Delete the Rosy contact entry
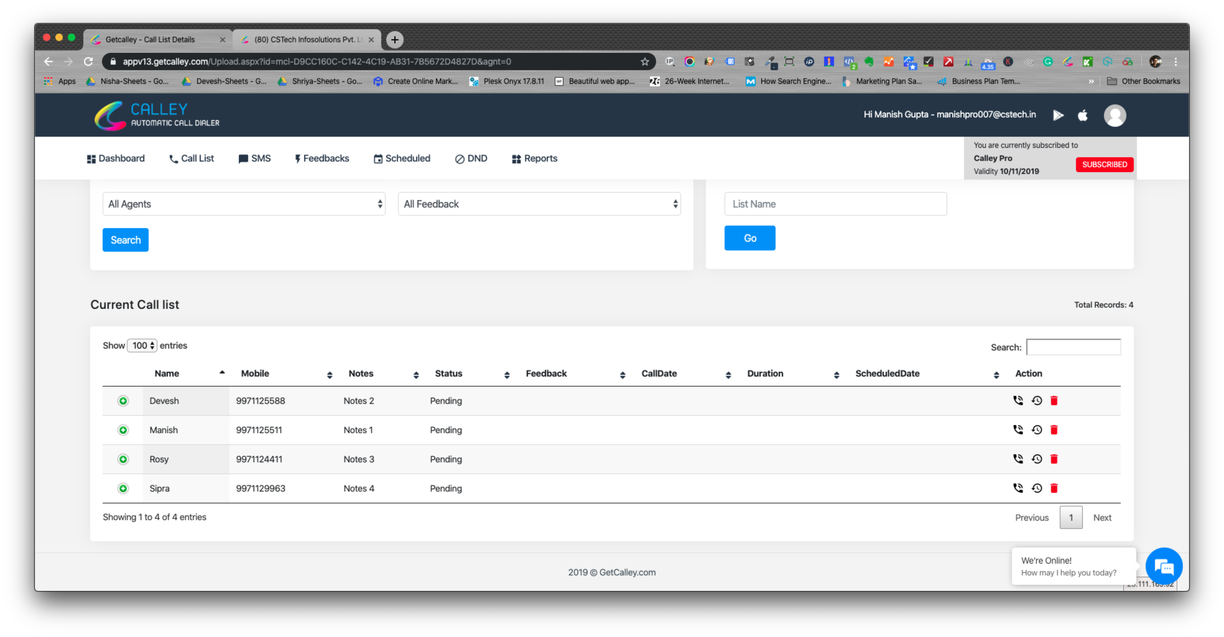The height and width of the screenshot is (637, 1224). pos(1054,459)
